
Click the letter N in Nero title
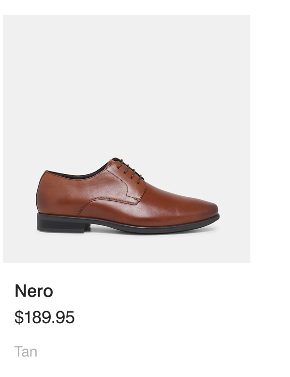pyautogui.click(x=20, y=291)
